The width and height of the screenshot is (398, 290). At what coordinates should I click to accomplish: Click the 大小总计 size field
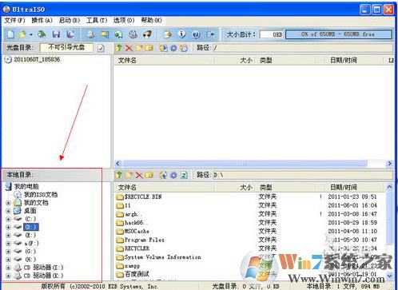[271, 34]
